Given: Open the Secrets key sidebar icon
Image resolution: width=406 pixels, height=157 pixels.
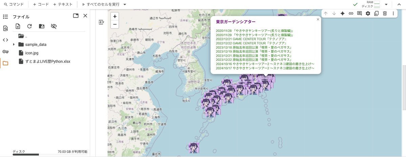Looking at the screenshot, I should point(5,51).
